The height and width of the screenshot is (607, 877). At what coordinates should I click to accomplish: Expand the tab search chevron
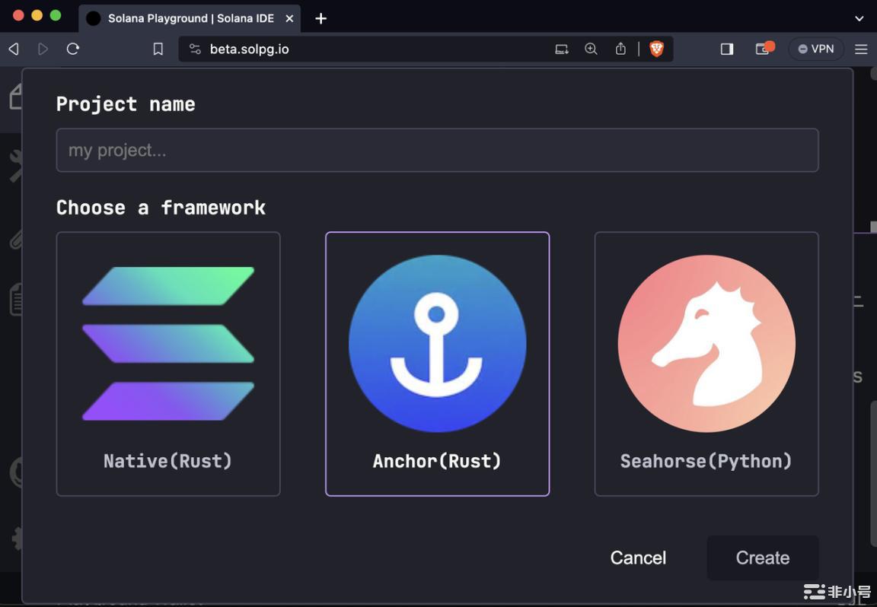[859, 17]
